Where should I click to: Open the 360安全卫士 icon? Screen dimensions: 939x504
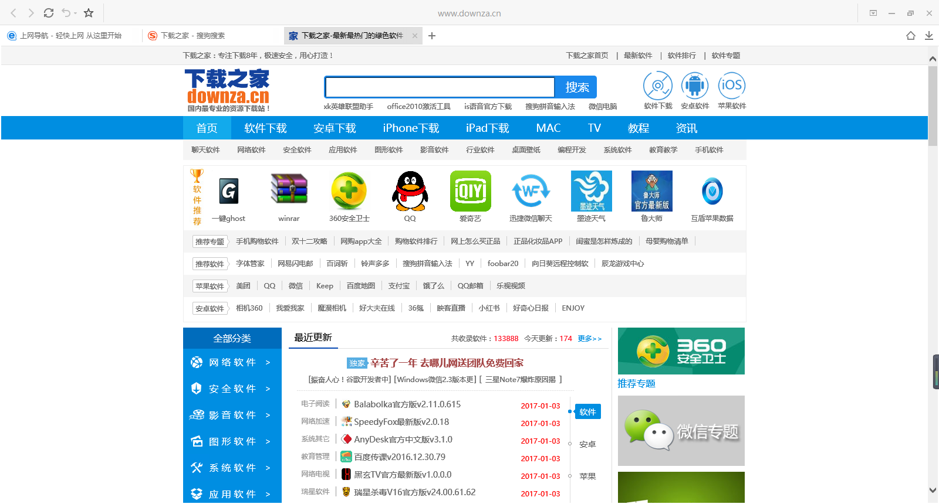(349, 191)
